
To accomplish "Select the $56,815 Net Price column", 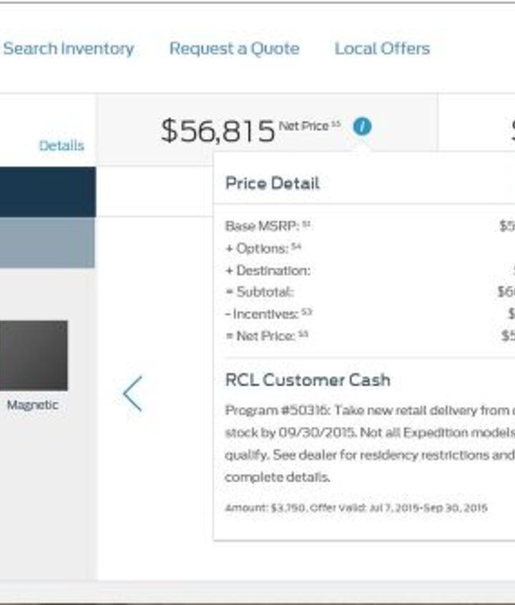I will click(217, 130).
